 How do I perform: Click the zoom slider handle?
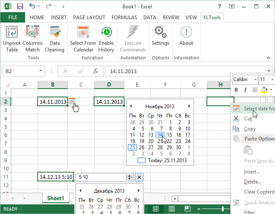223,209
